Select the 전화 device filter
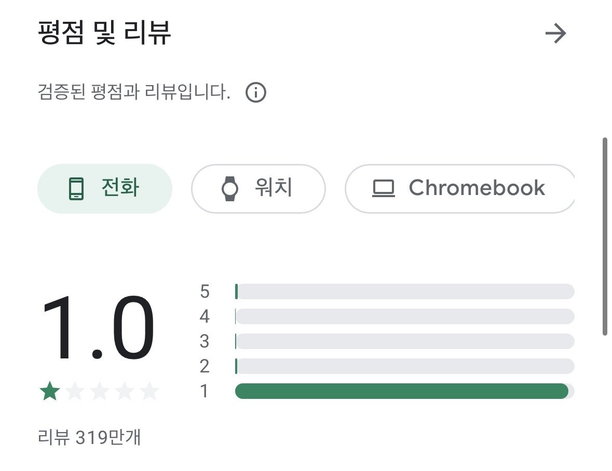Viewport: 612px width, 471px height. pos(104,189)
